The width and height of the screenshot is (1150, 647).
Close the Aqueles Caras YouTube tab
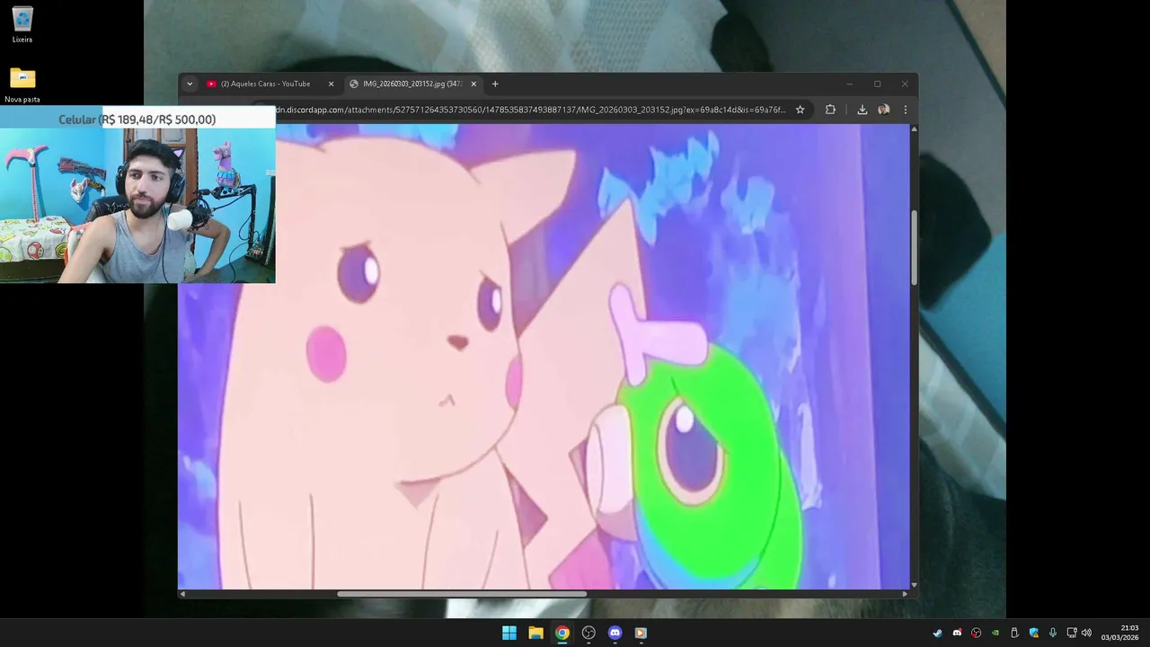pyautogui.click(x=331, y=84)
